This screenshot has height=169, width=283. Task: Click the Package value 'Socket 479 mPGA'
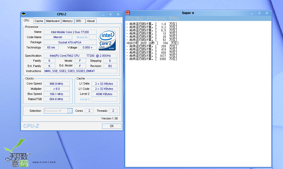[70, 42]
